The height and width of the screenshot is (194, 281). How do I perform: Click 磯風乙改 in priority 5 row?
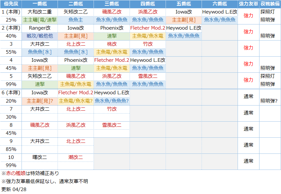pos(76,76)
